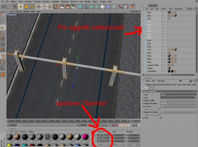The image size is (198, 147).
Task: Open the World coordinate dropdown
Action: pos(103,145)
